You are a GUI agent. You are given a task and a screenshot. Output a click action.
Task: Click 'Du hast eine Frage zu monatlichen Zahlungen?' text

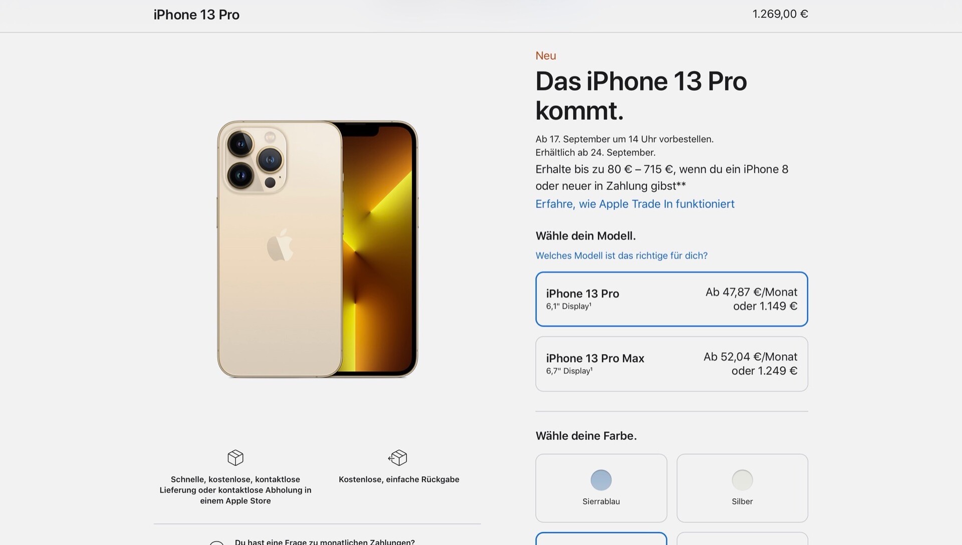pos(325,541)
